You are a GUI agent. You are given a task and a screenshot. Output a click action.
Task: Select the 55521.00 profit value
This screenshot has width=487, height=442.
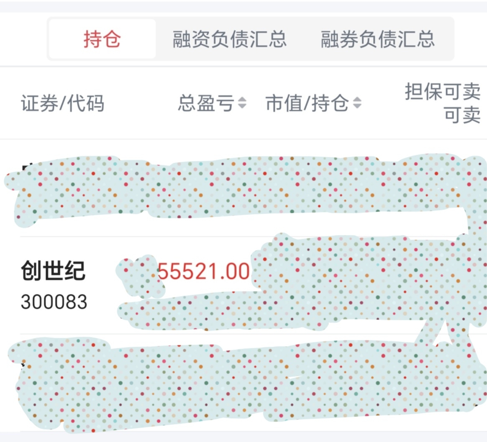204,271
